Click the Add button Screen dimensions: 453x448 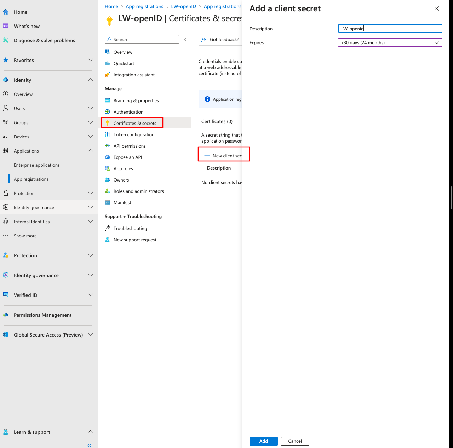click(263, 441)
